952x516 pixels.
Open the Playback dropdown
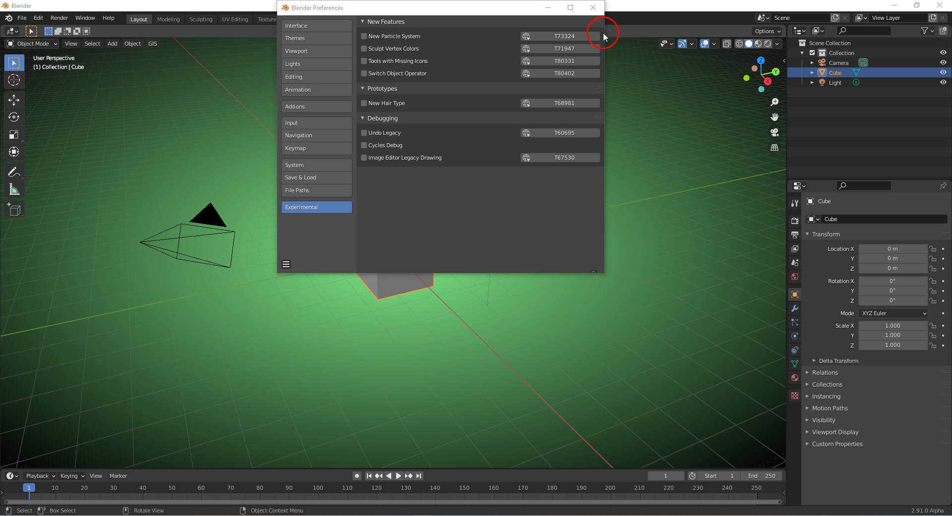point(40,476)
